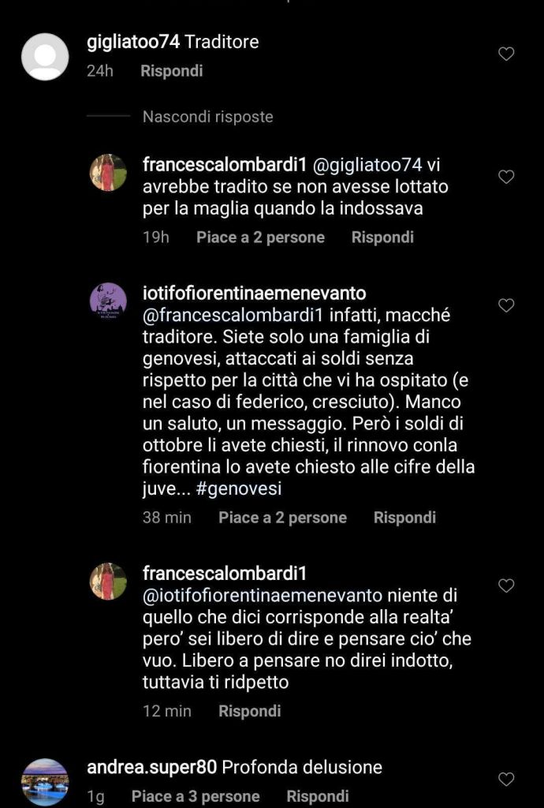Reply to francescalombardi1's 19h comment
Viewport: 544px width, 808px height.
point(382,238)
